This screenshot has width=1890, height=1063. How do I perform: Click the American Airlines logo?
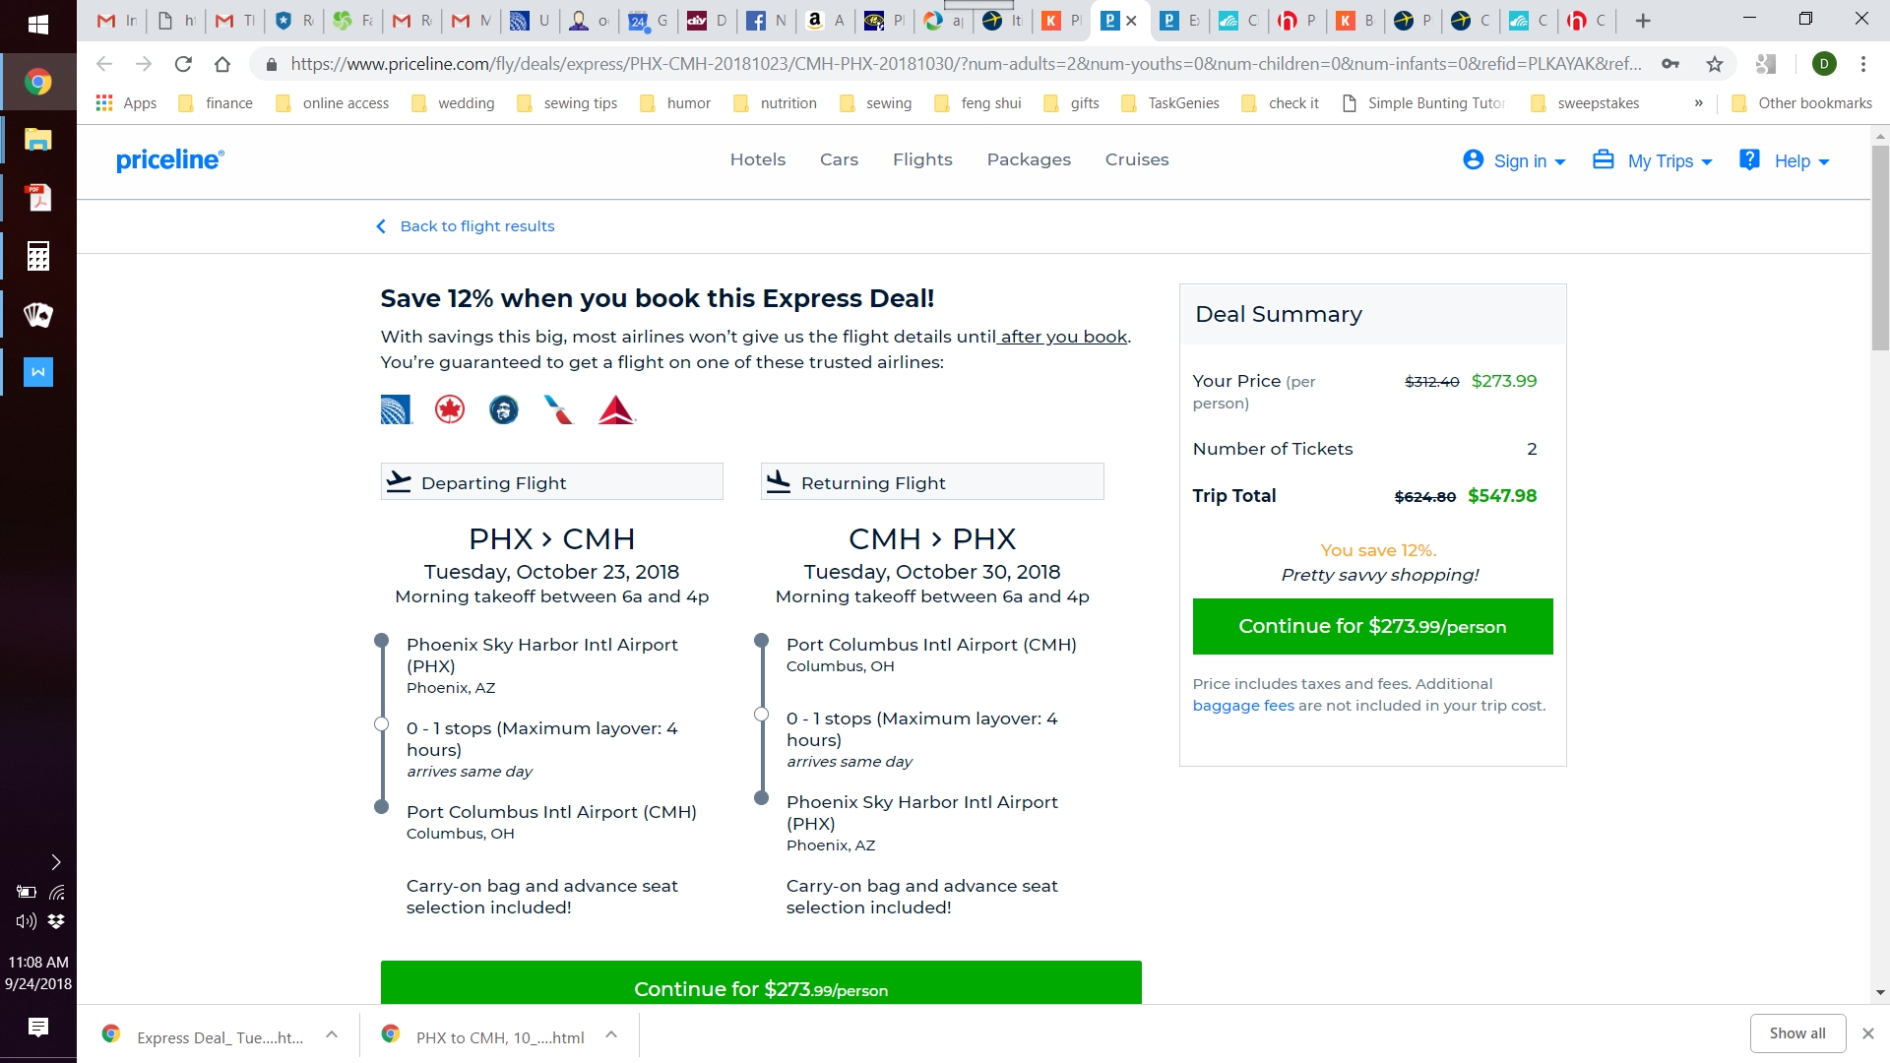558,409
